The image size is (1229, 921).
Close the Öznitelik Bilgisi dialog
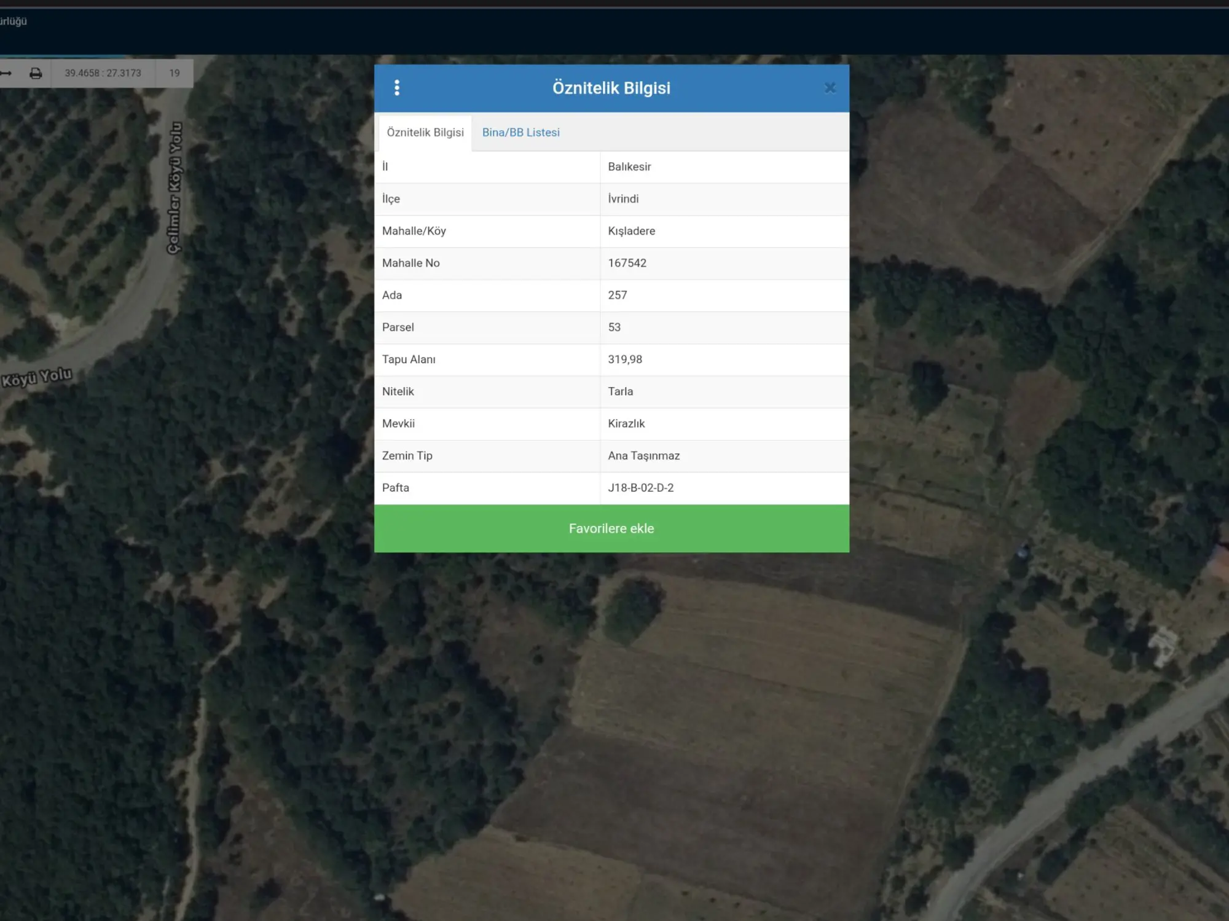[x=830, y=88]
